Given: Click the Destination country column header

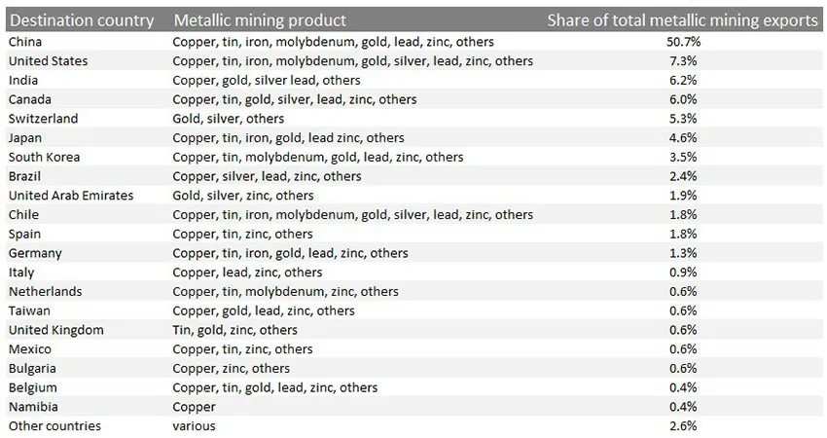Looking at the screenshot, I should tap(82, 20).
